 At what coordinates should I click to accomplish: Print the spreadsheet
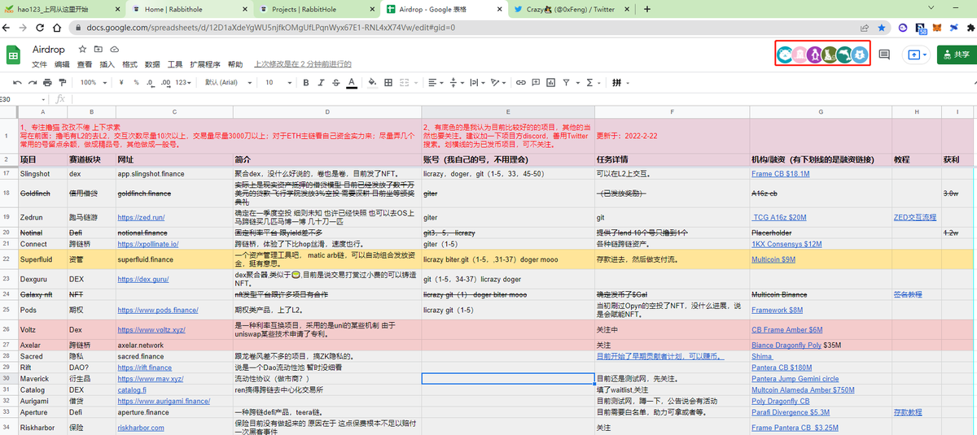tap(48, 82)
